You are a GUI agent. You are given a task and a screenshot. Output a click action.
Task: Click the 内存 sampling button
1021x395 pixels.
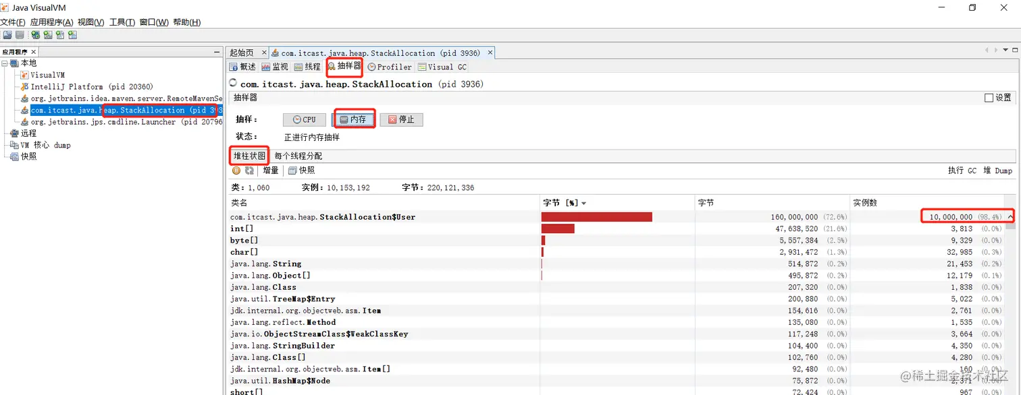pos(355,119)
